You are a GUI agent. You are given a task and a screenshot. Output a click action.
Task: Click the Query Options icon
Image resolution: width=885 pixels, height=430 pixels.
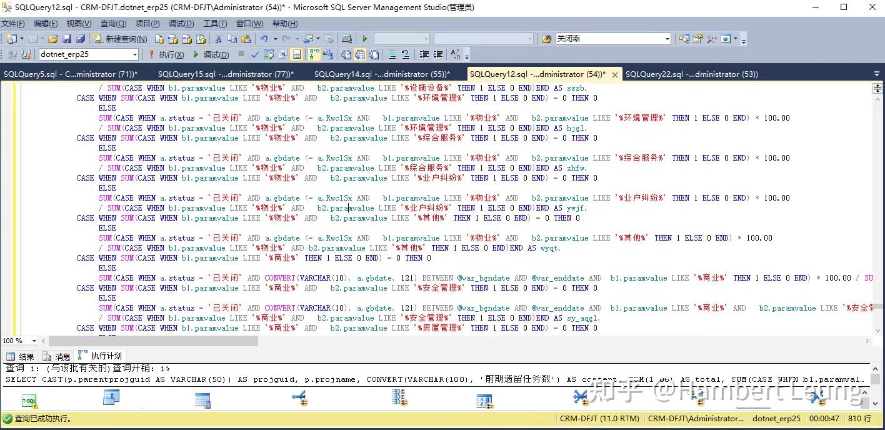(283, 54)
